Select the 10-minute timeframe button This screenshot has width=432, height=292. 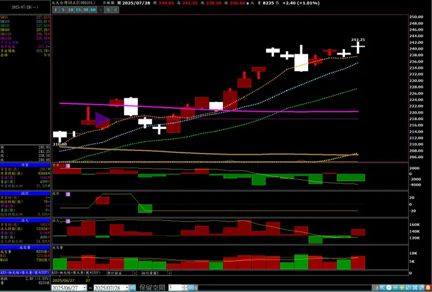pyautogui.click(x=71, y=10)
